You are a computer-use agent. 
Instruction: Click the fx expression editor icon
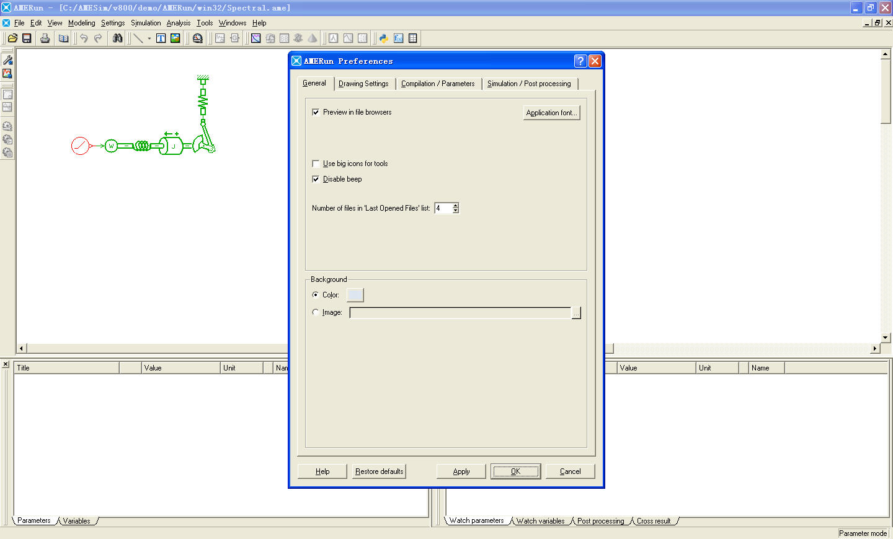(398, 38)
